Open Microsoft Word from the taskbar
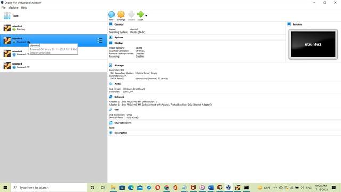Viewport: 341px width, 192px height. point(211,187)
